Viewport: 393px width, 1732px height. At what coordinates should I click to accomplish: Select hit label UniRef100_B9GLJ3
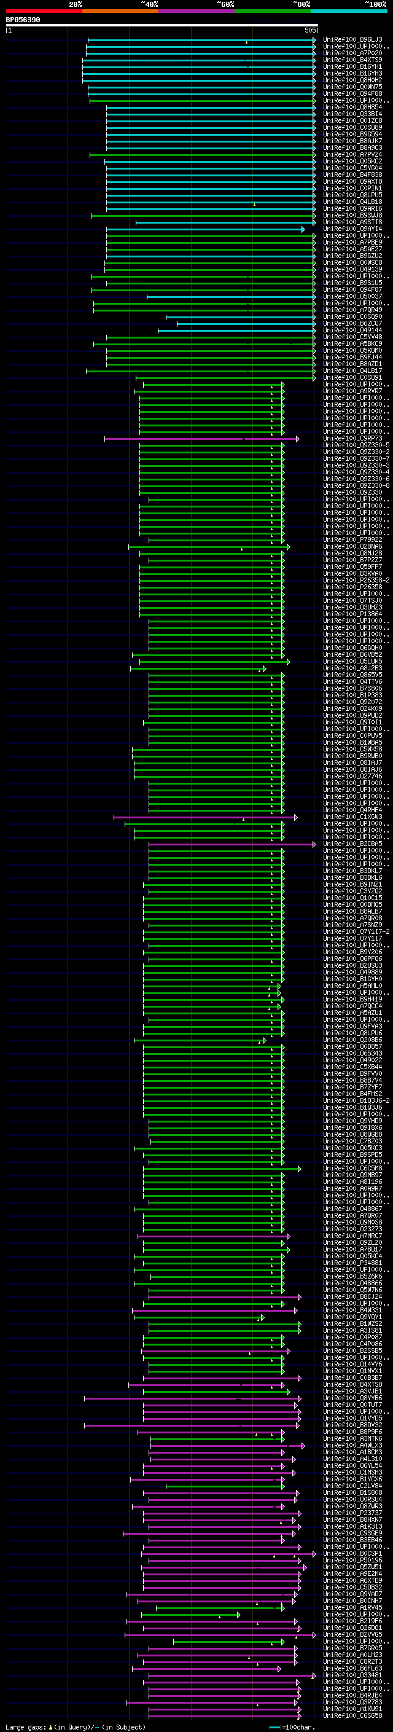pyautogui.click(x=352, y=40)
